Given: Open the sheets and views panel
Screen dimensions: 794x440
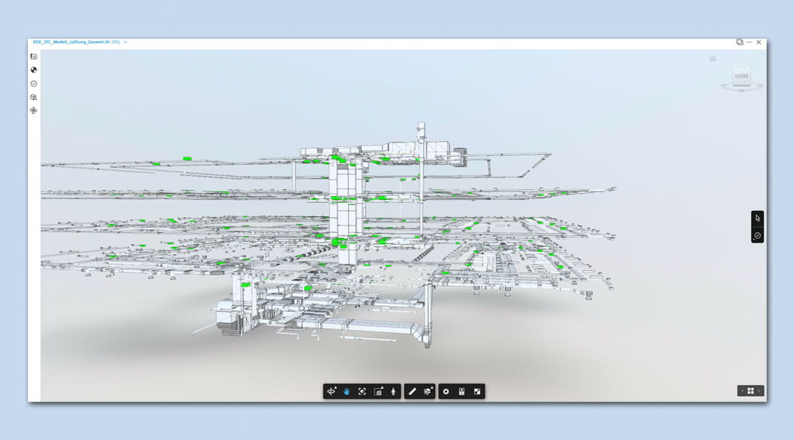Looking at the screenshot, I should 34,57.
